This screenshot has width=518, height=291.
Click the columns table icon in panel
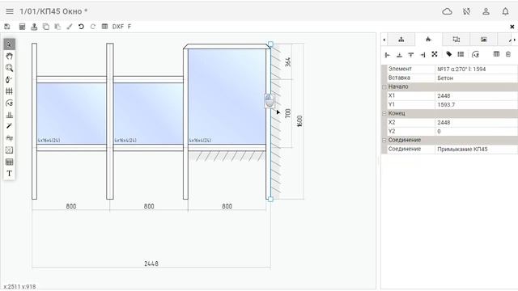(x=496, y=54)
